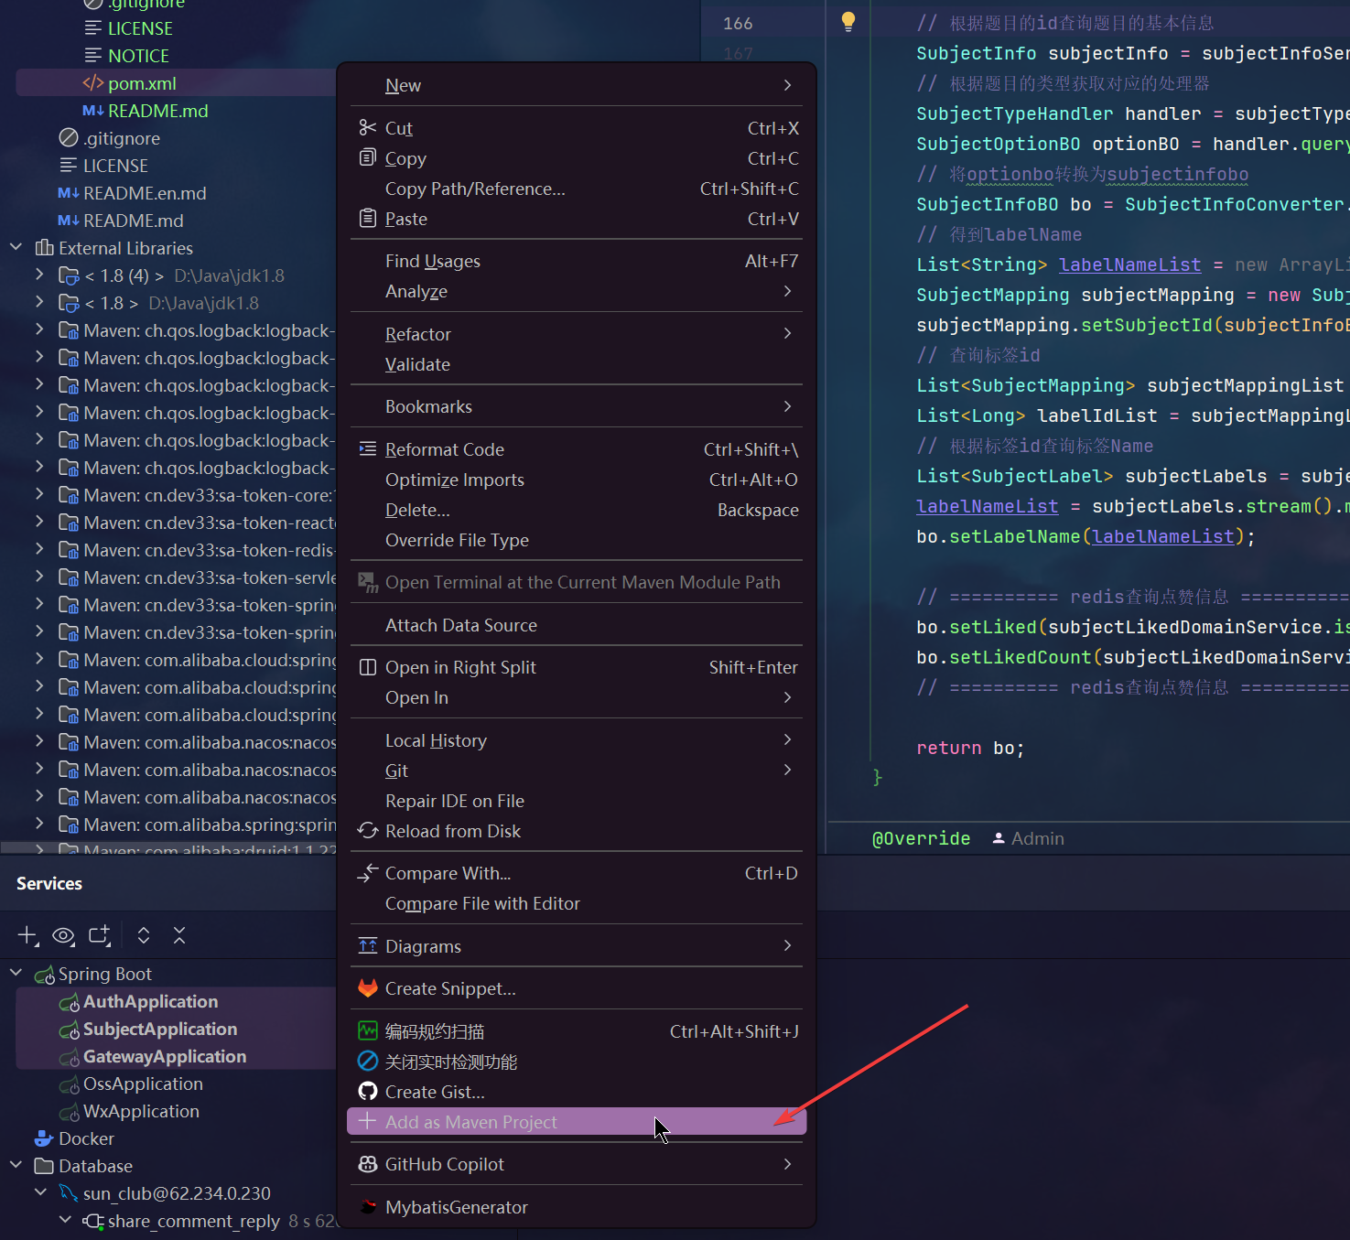Screen dimensions: 1350x1240
Task: Click the GitLab Create Snippet icon
Action: 367,987
